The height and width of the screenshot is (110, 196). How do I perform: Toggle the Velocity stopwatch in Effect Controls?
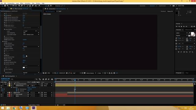pos(6,16)
